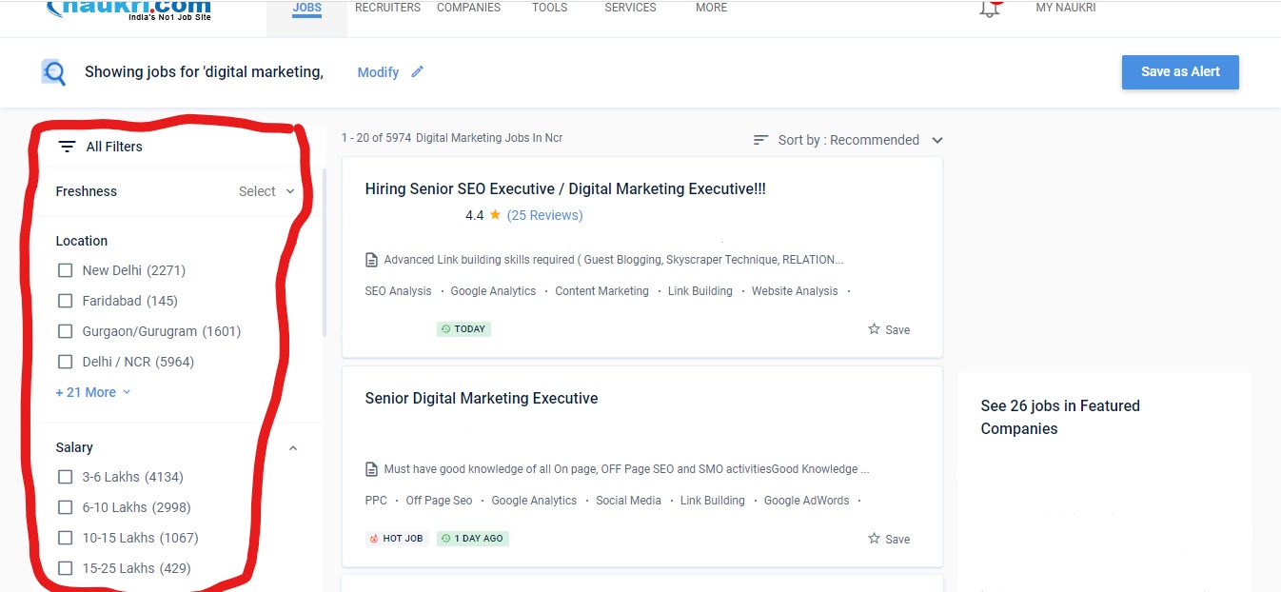
Task: Collapse the Salary filter section chevron
Action: tap(293, 447)
